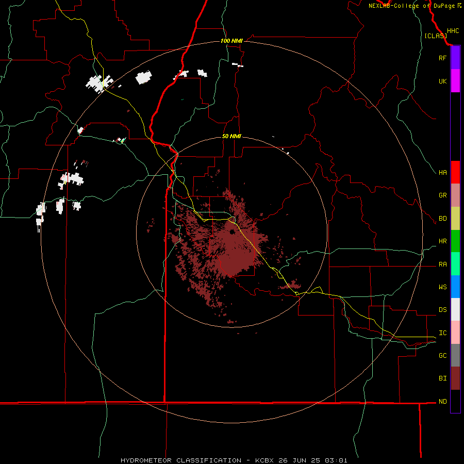Click the "WS" legend label
Image resolution: width=464 pixels, height=464 pixels.
443,287
